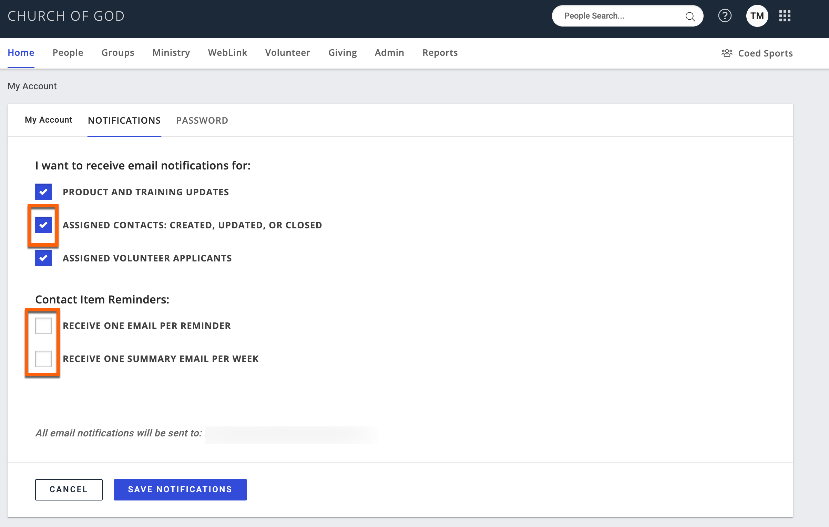
Task: Open the TM user avatar menu
Action: coord(757,16)
